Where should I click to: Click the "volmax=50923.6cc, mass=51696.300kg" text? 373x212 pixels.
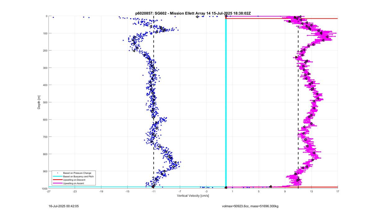250,206
